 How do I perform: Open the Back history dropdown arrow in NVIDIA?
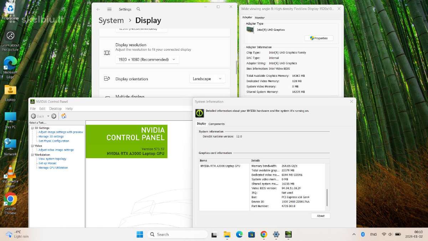48,116
